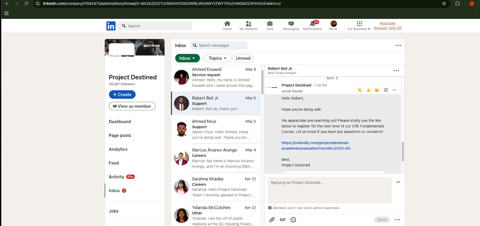Reload the page in browser
The image size is (480, 226).
[26, 3]
